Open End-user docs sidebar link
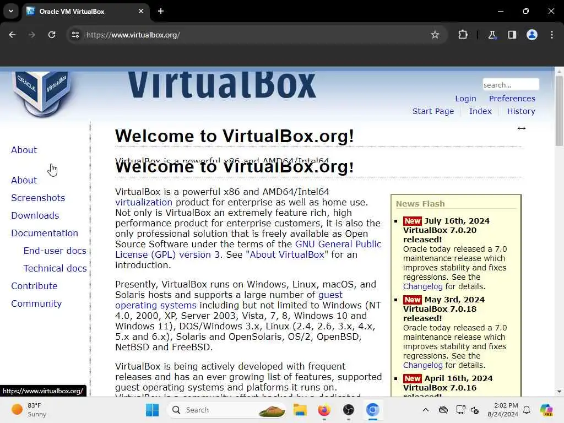The image size is (564, 423). (55, 251)
